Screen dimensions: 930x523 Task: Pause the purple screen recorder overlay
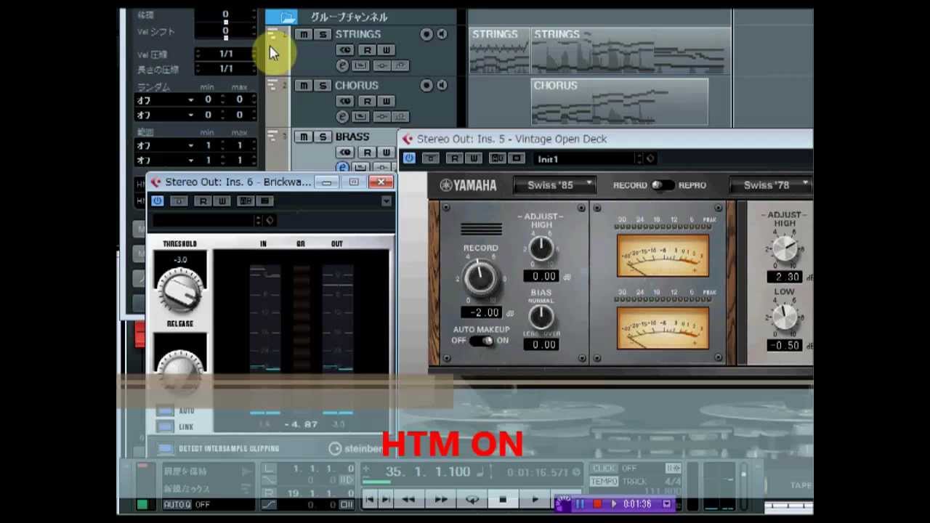tap(580, 503)
